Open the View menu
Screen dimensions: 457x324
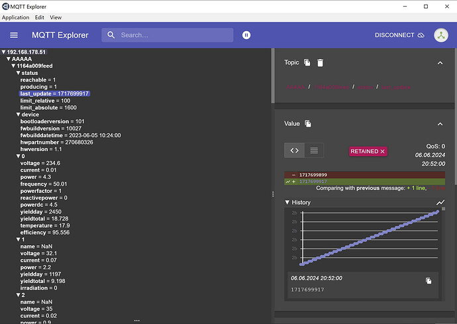click(56, 17)
